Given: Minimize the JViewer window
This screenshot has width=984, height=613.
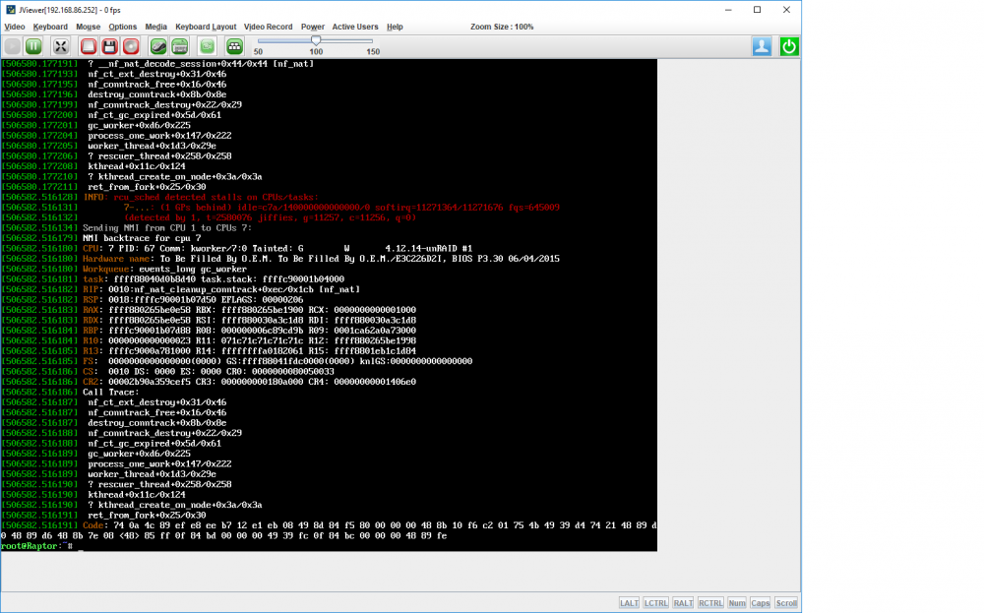Looking at the screenshot, I should (x=728, y=10).
